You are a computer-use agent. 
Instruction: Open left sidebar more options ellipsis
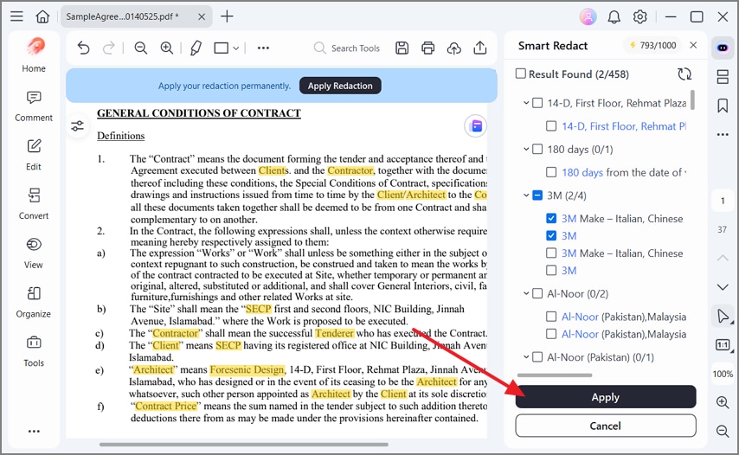[x=34, y=432]
